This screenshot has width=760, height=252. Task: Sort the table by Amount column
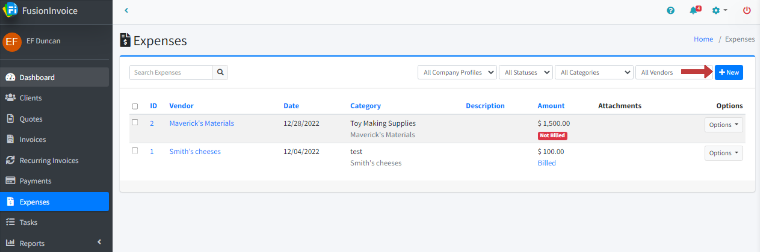click(550, 106)
